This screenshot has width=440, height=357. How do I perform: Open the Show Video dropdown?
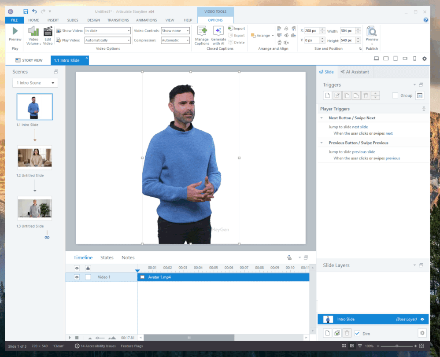[x=129, y=31]
